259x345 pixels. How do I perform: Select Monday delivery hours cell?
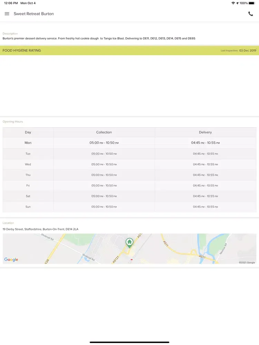tap(205, 143)
